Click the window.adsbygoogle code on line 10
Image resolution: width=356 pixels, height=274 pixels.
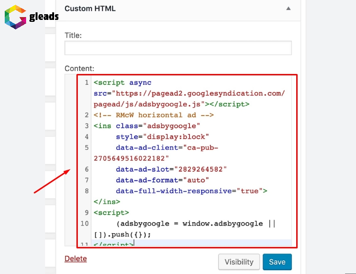(x=223, y=224)
